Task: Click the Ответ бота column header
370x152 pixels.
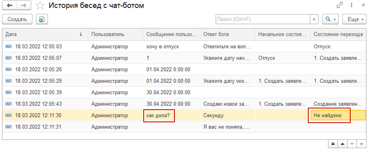Action: [228, 34]
